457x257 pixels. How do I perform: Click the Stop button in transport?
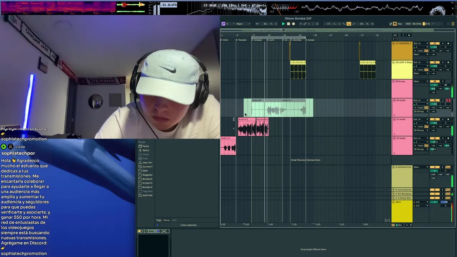[x=288, y=24]
